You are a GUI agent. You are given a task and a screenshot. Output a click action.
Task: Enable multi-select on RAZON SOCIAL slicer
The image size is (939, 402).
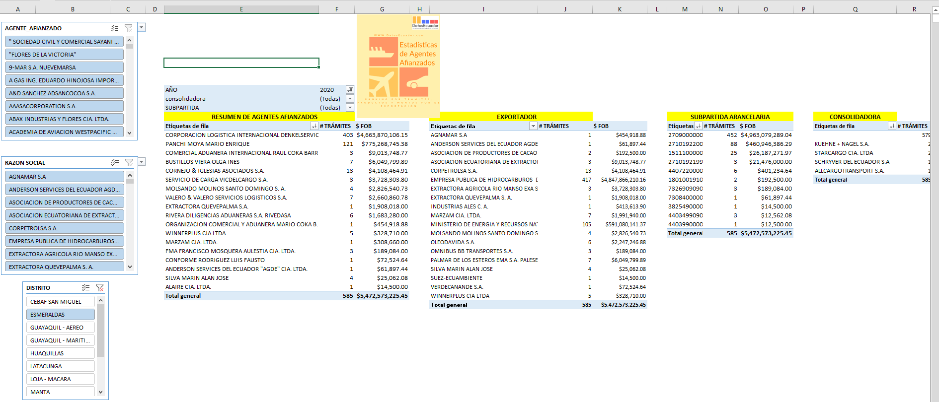(x=115, y=162)
